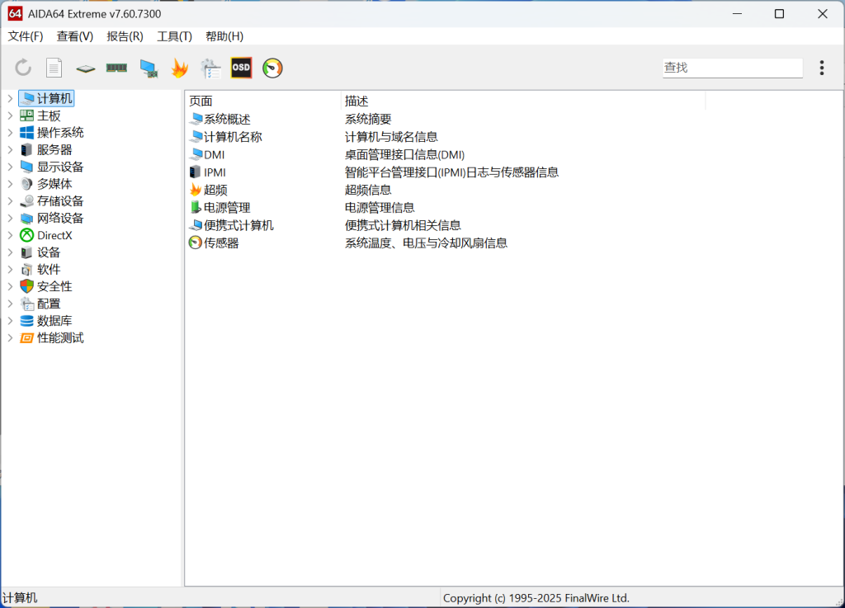Click the 操作系统 Windows logo icon
This screenshot has height=608, width=845.
tap(26, 133)
